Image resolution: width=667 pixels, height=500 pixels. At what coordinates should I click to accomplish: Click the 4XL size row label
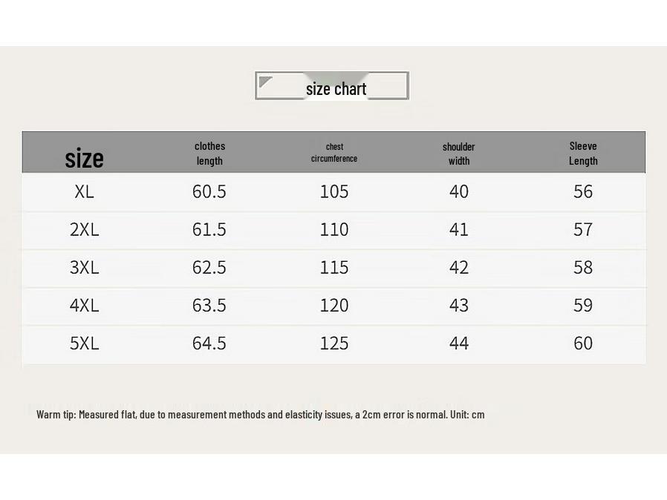84,306
